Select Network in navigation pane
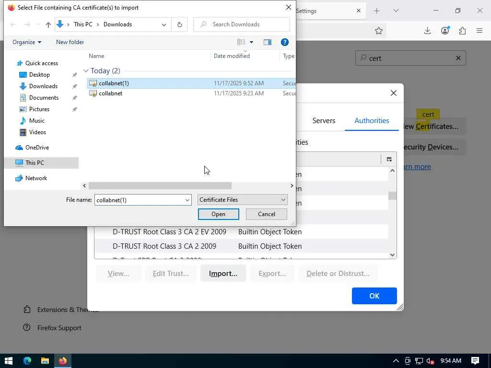 coord(36,178)
